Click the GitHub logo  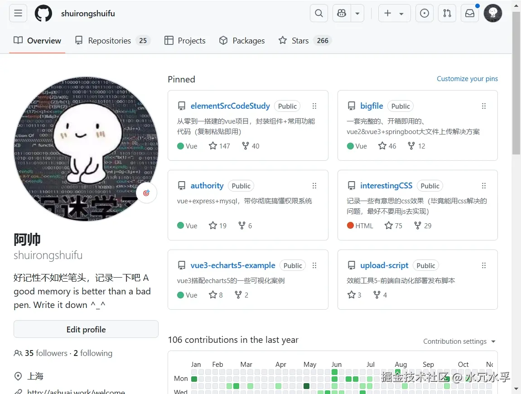43,13
